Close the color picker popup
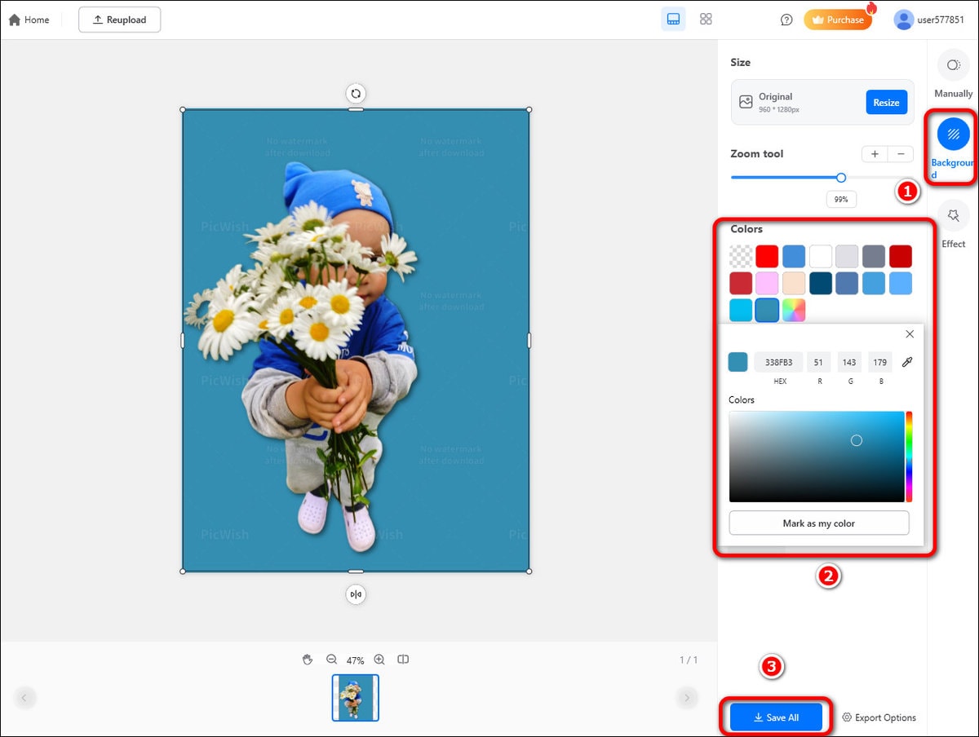The image size is (979, 737). point(910,334)
